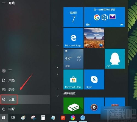Image resolution: width=137 pixels, height=122 pixels.
Task: Click the 开始 title text
Action: pyautogui.click(x=12, y=3)
